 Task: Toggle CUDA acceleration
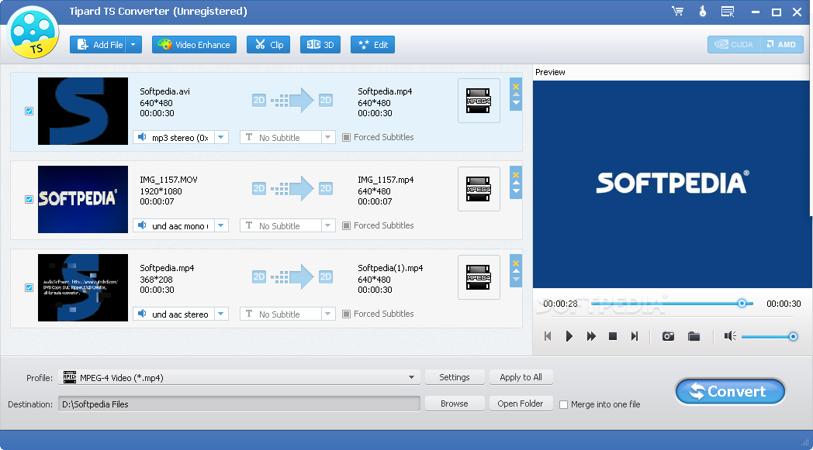[734, 44]
